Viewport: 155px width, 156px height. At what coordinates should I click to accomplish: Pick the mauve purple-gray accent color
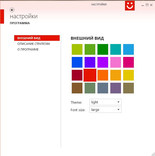coord(116,88)
